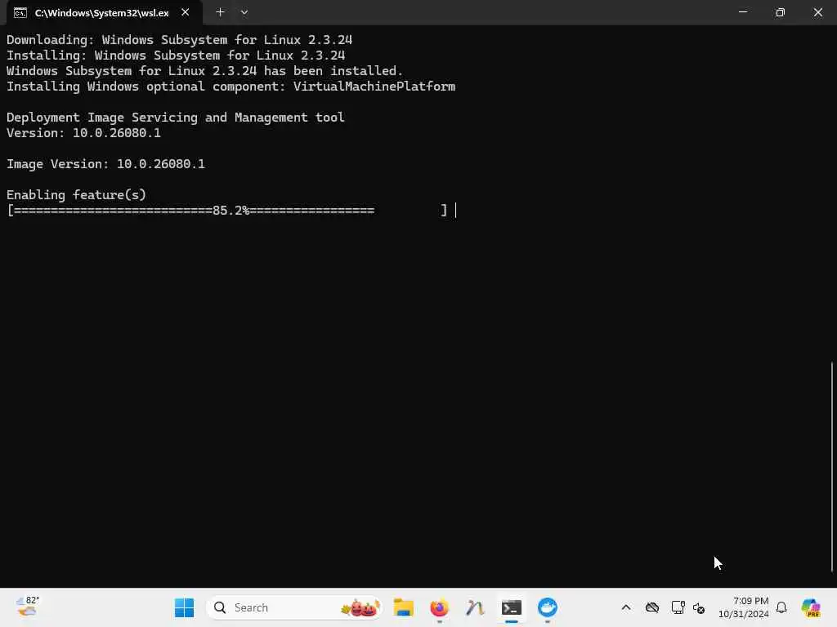
Task: Click 'Downloading: Windows Subsystem for Linux' line
Action: click(179, 40)
